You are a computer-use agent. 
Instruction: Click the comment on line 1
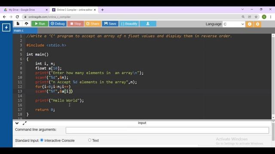(x=129, y=36)
